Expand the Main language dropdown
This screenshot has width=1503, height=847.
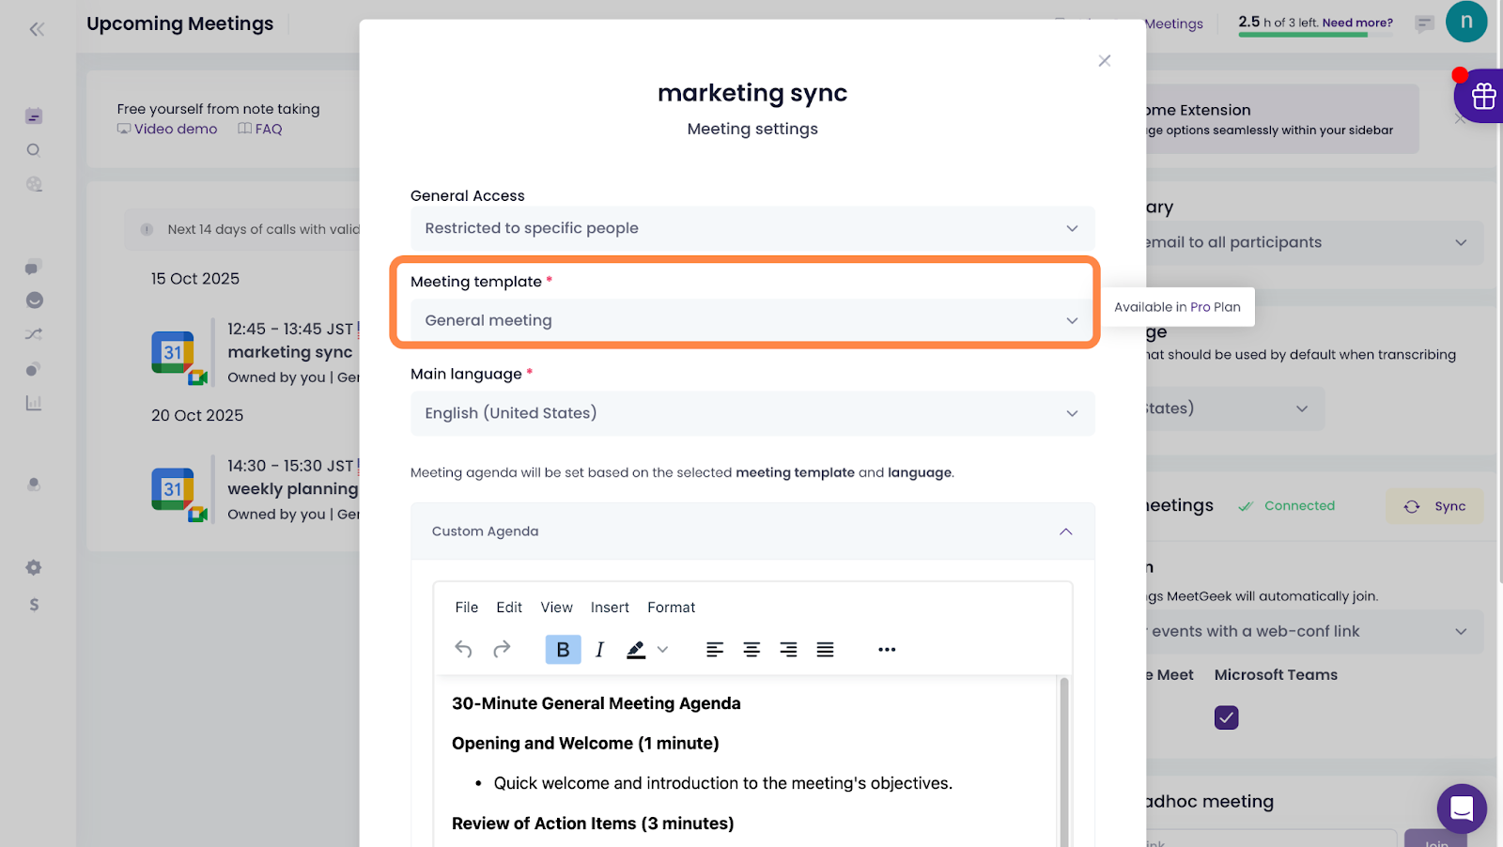pyautogui.click(x=751, y=413)
